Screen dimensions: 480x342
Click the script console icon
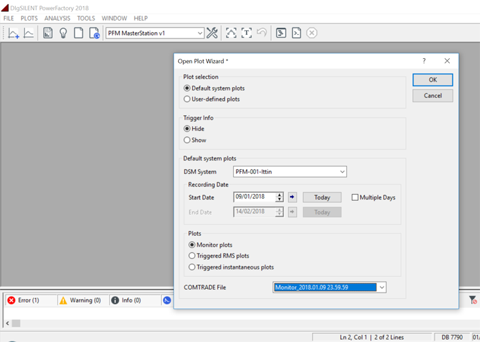click(x=296, y=33)
